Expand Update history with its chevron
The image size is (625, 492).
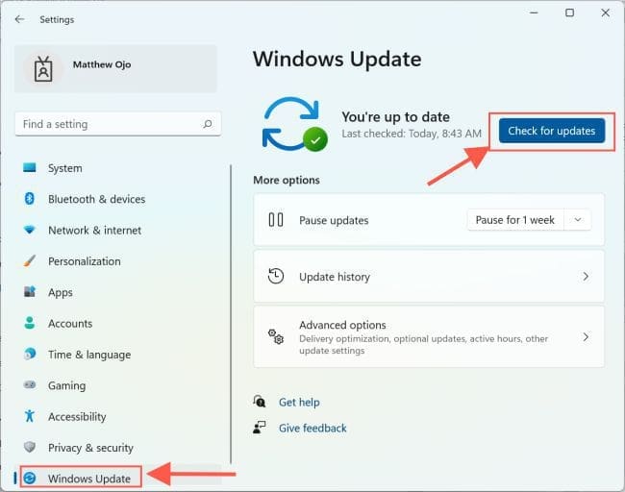(x=586, y=277)
